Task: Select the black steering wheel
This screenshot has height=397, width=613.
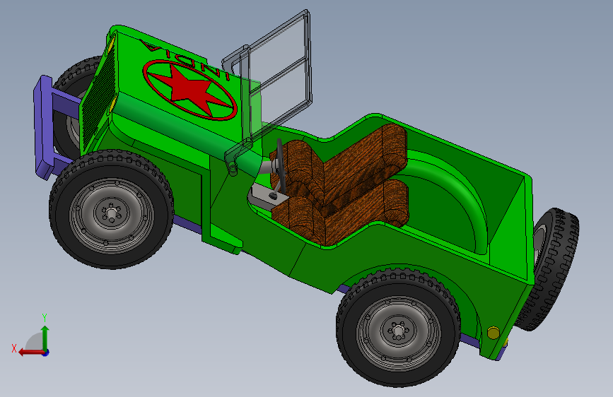Action: click(x=281, y=166)
